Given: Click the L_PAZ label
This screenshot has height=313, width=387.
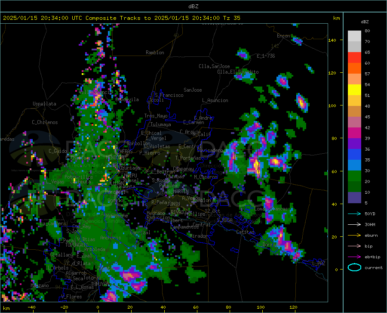Looking at the screenshot, I should click(x=319, y=263).
